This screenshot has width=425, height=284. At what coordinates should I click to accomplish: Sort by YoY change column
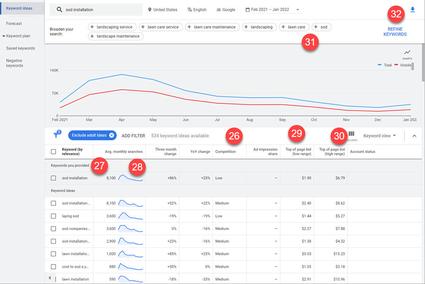click(x=200, y=152)
